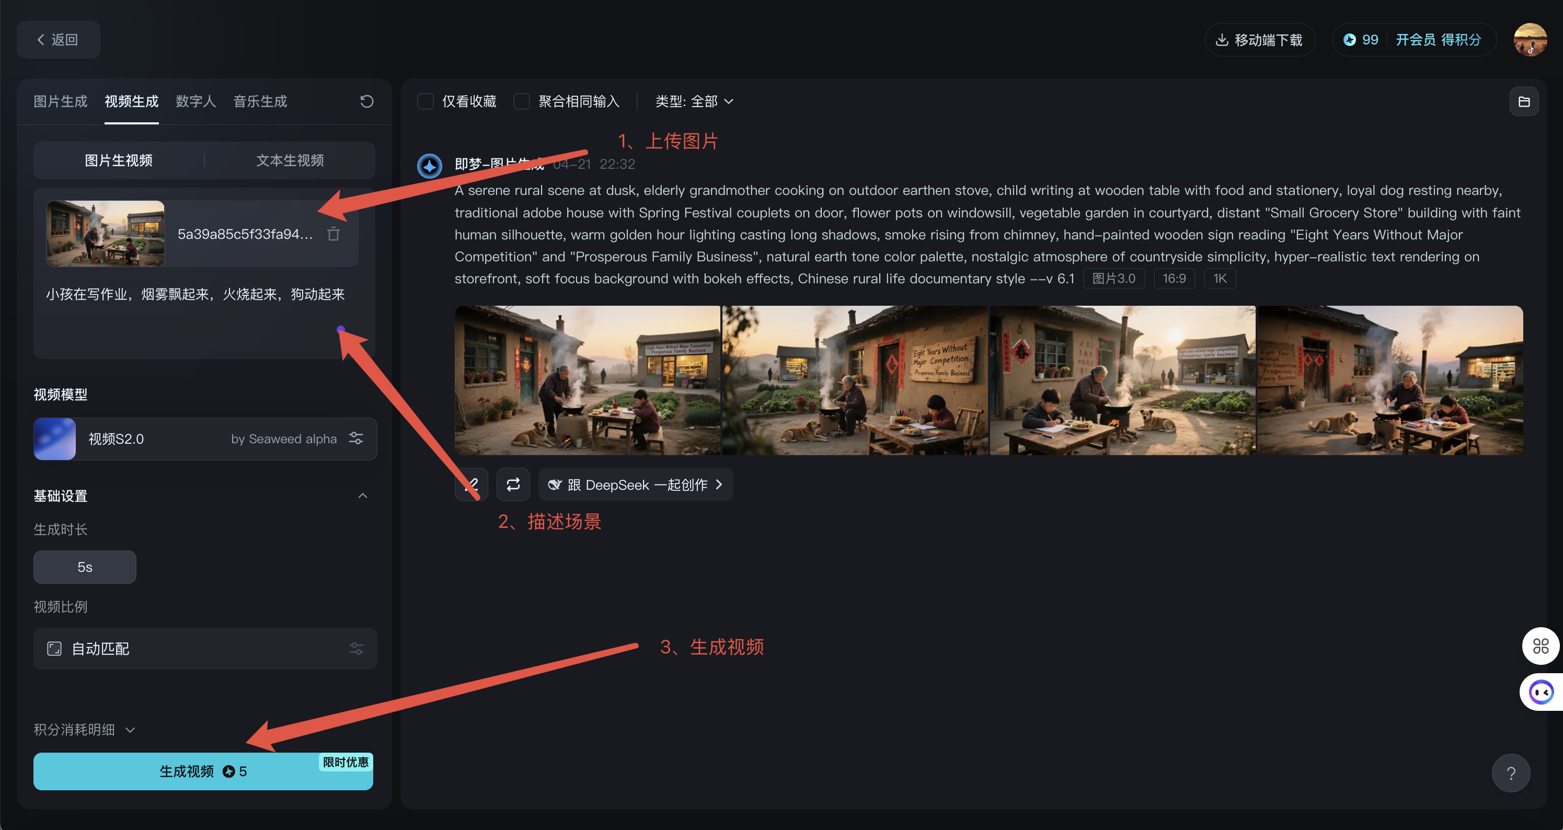Switch to the 文本生视频 mode
This screenshot has height=830, width=1563.
(290, 160)
